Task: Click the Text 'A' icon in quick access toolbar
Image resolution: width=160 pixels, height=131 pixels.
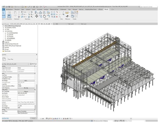Action: [x=34, y=7]
